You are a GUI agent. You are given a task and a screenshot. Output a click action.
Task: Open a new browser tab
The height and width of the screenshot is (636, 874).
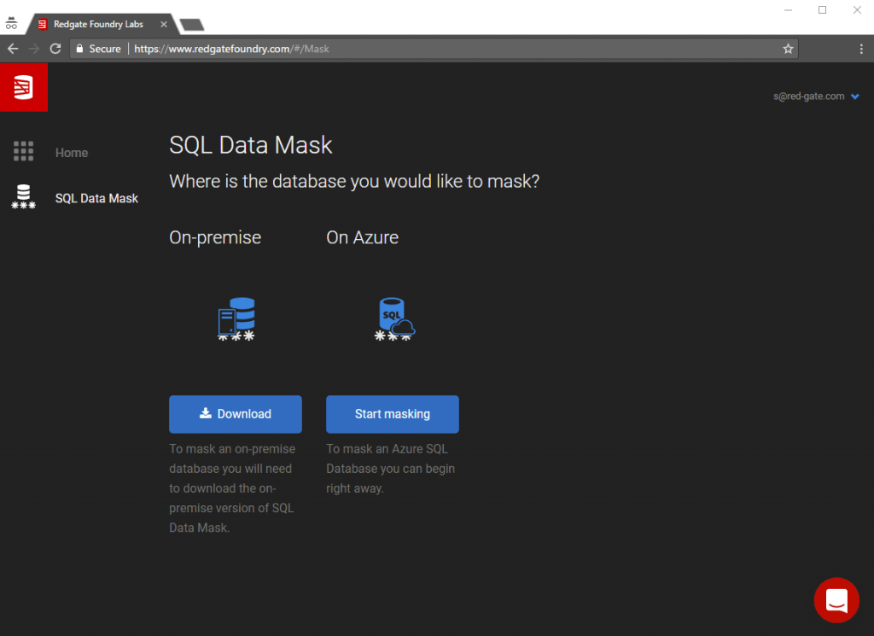pos(191,24)
